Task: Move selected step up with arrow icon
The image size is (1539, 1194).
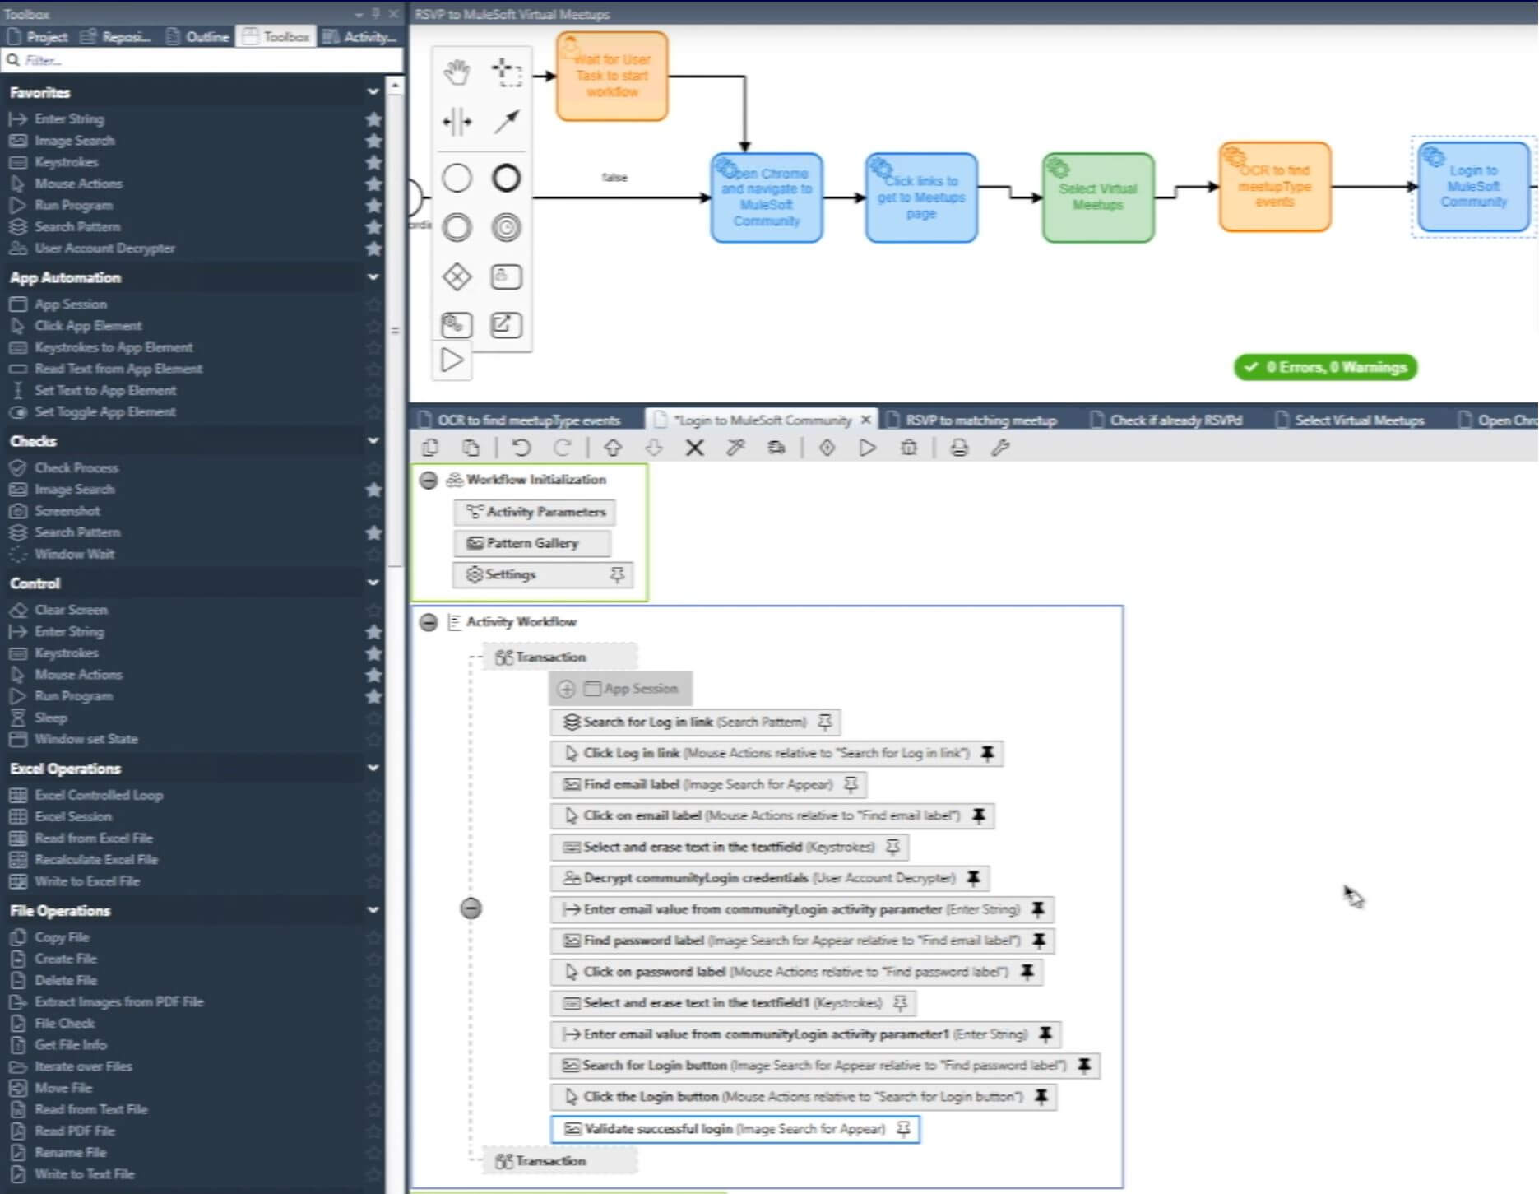Action: pyautogui.click(x=613, y=448)
